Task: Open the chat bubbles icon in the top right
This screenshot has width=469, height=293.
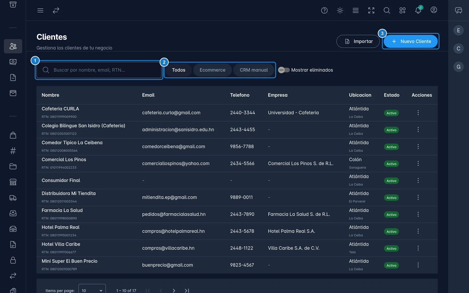Action: pos(459,10)
